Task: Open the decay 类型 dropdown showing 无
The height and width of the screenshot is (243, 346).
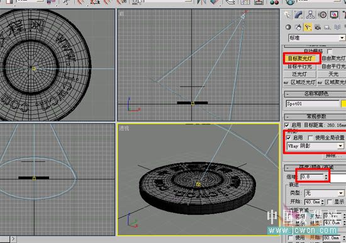Action: (x=324, y=193)
